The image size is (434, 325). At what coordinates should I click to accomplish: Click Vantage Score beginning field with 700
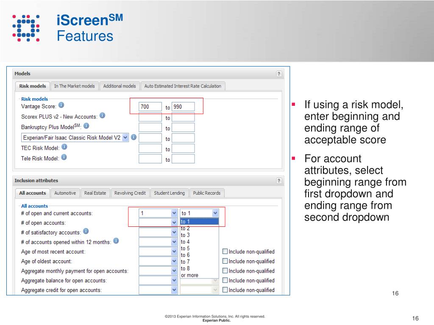[x=150, y=107]
